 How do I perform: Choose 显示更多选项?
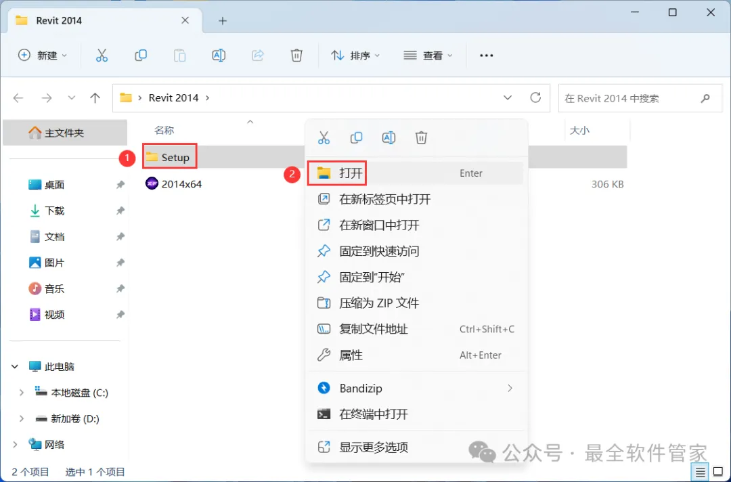click(416, 447)
